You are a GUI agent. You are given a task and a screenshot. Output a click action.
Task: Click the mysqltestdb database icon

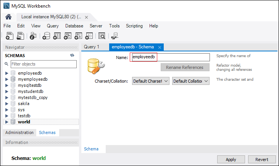click(13, 85)
